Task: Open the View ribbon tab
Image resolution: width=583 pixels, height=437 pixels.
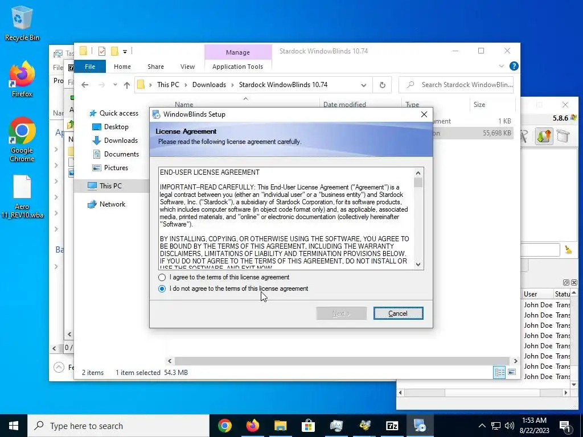Action: coord(187,67)
